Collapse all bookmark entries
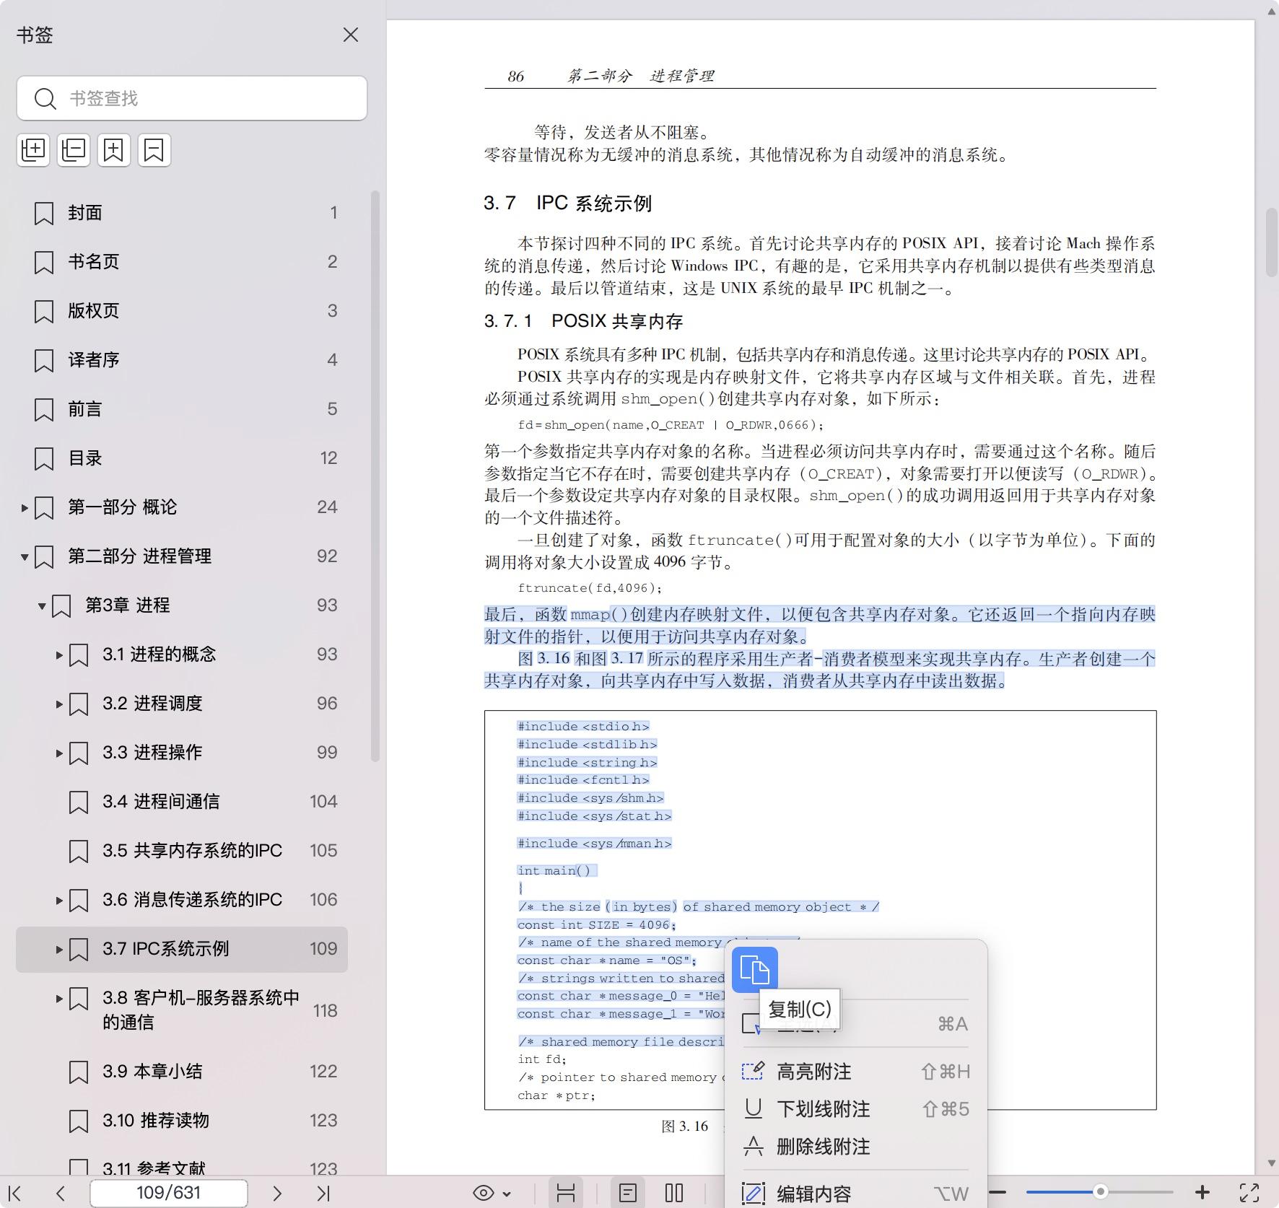Viewport: 1279px width, 1208px height. pos(73,149)
